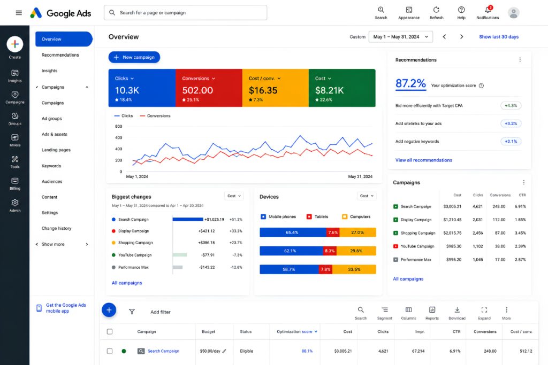Screen dimensions: 548x365
Task: Expand Show more in navigation
Action: [x=87, y=244]
